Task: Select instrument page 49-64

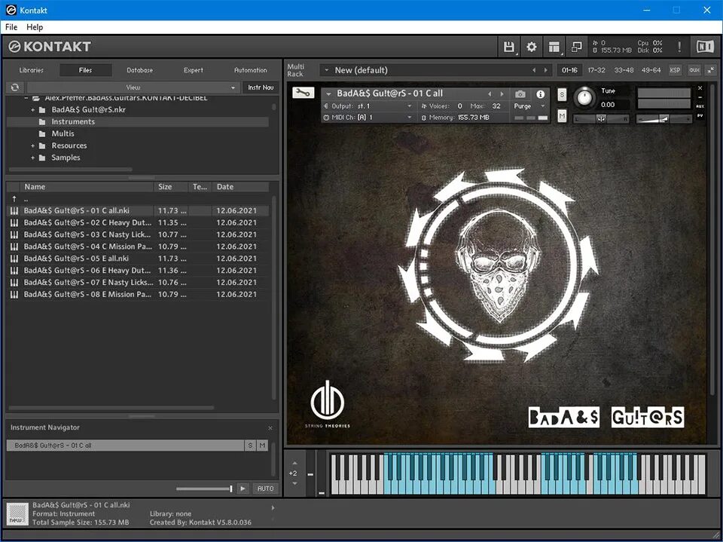Action: 651,70
